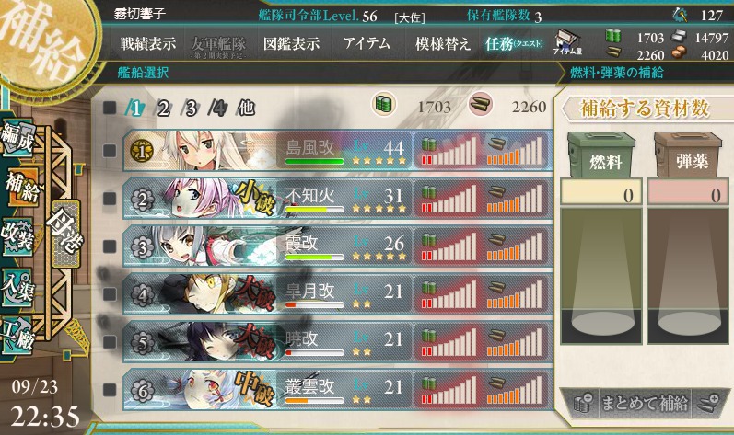This screenshot has height=435, width=734.
Task: Open the 図鑑表示 encyclopedia menu
Action: coord(291,44)
